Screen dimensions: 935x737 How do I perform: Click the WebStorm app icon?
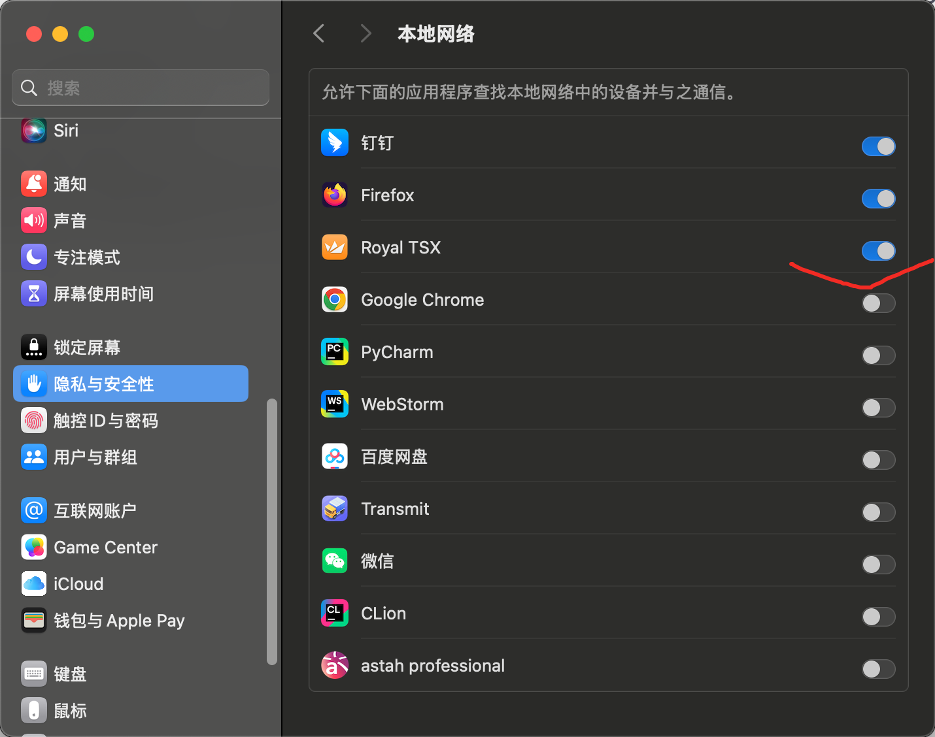[x=335, y=404]
